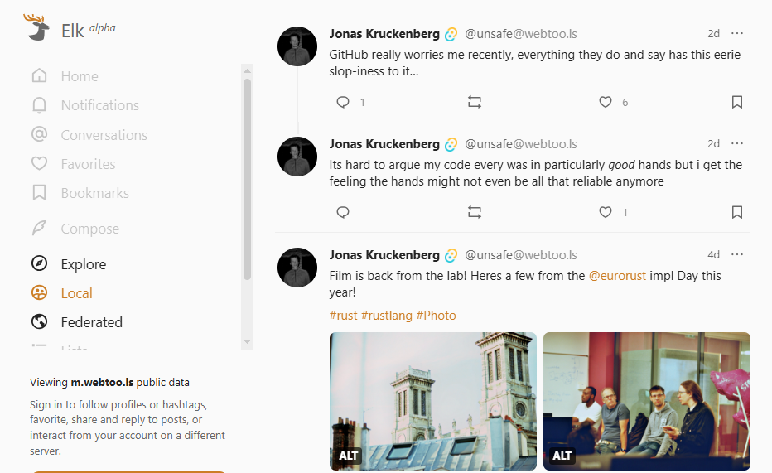772x473 pixels.
Task: Show ALT text on audience photo
Action: [x=562, y=456]
